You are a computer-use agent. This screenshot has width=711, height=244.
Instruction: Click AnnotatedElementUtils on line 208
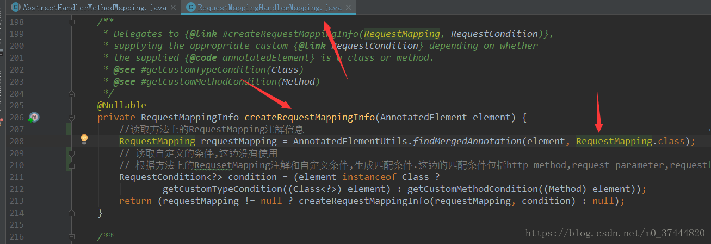point(350,141)
